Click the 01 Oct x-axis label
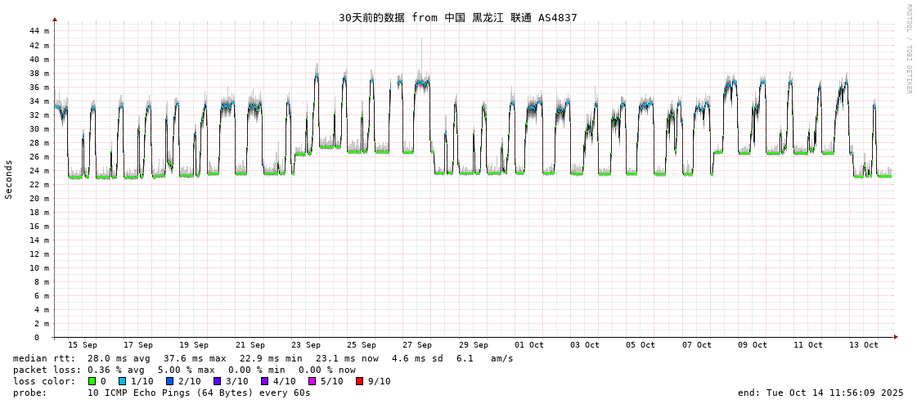Viewport: 917px width, 404px height. 529,345
